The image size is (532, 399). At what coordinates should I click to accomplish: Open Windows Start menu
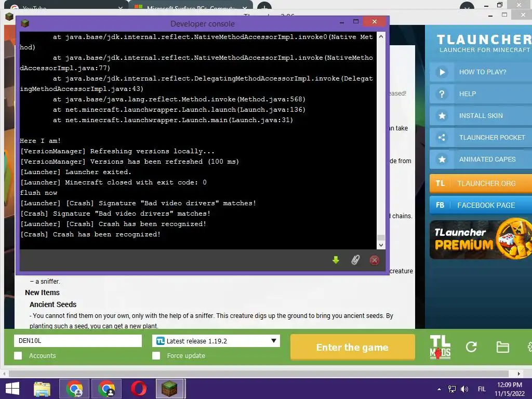pyautogui.click(x=12, y=389)
